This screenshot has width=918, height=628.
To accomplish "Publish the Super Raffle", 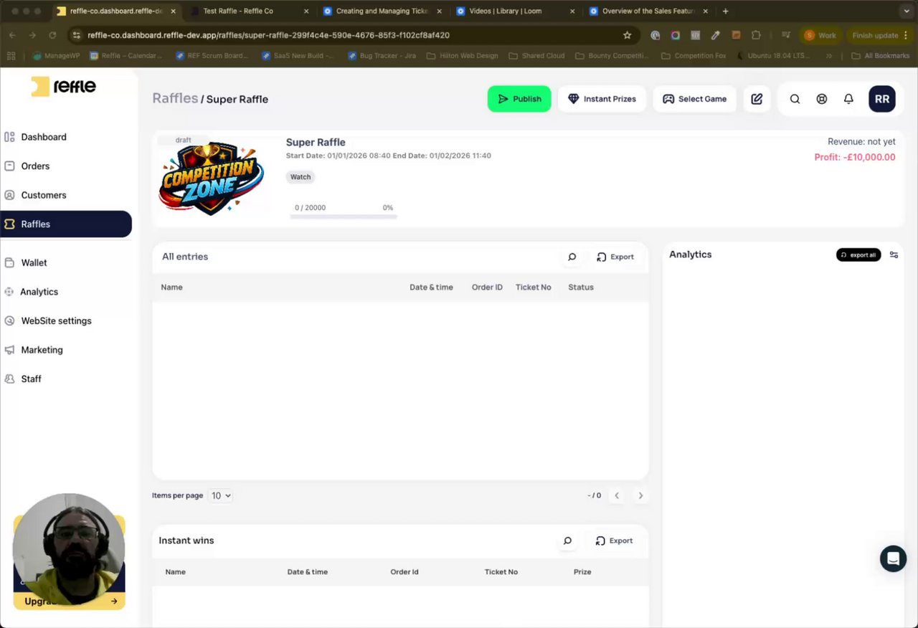I will (519, 99).
